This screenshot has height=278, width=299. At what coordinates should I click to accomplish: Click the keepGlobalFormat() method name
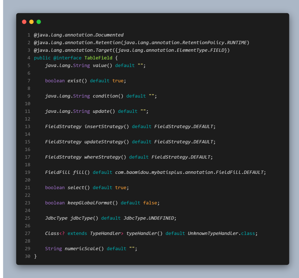tap(93, 203)
